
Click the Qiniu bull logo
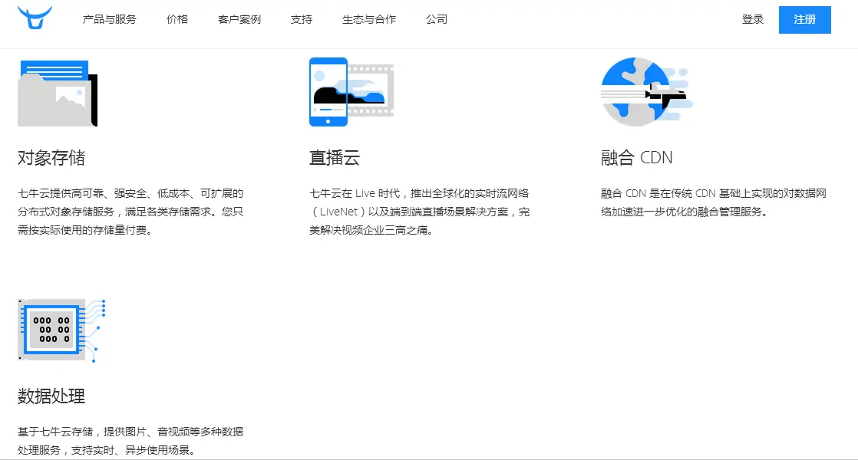click(x=35, y=18)
